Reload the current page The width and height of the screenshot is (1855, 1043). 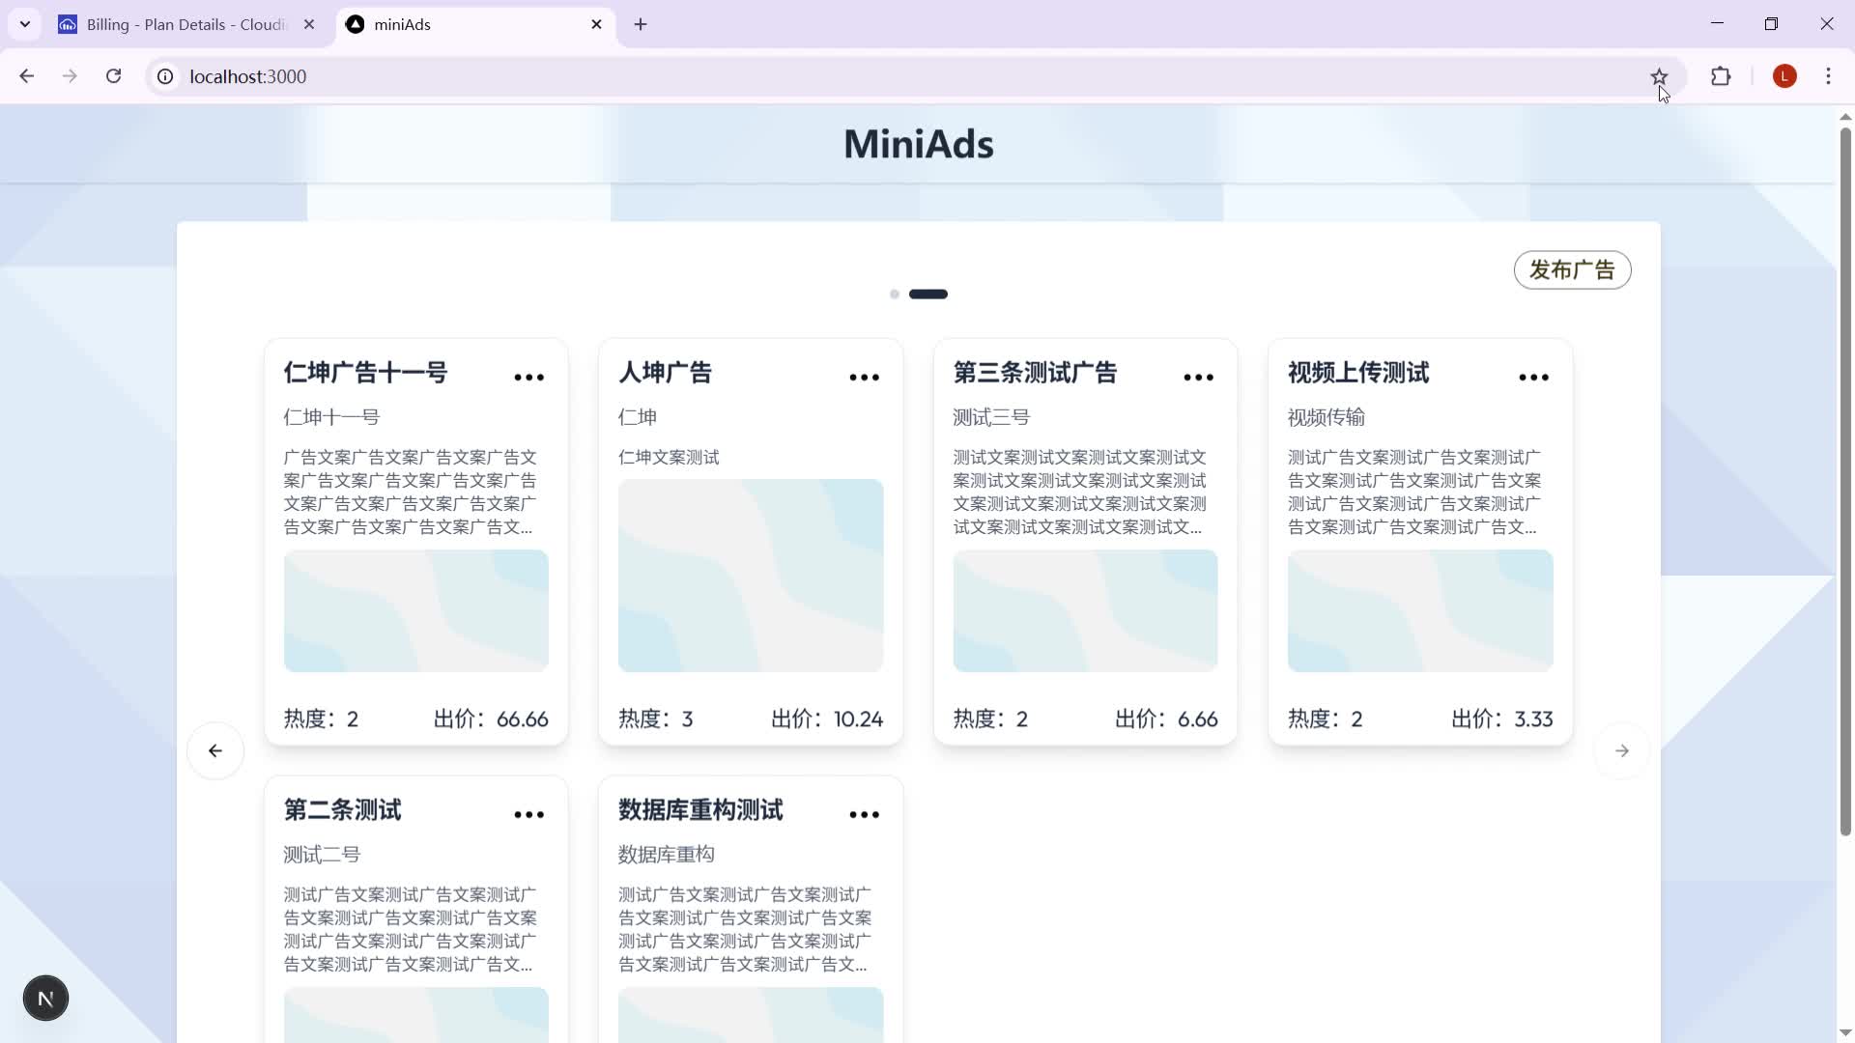pyautogui.click(x=113, y=76)
